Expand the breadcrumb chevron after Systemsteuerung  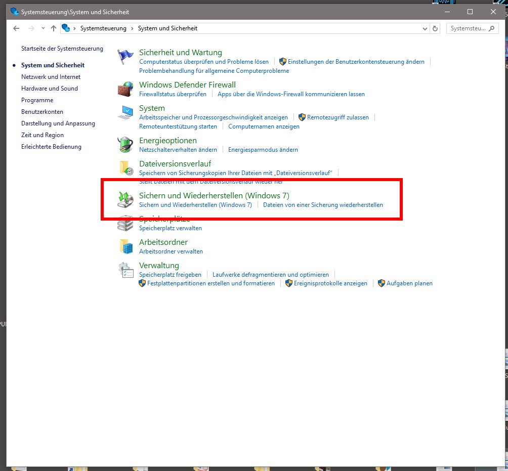[133, 29]
